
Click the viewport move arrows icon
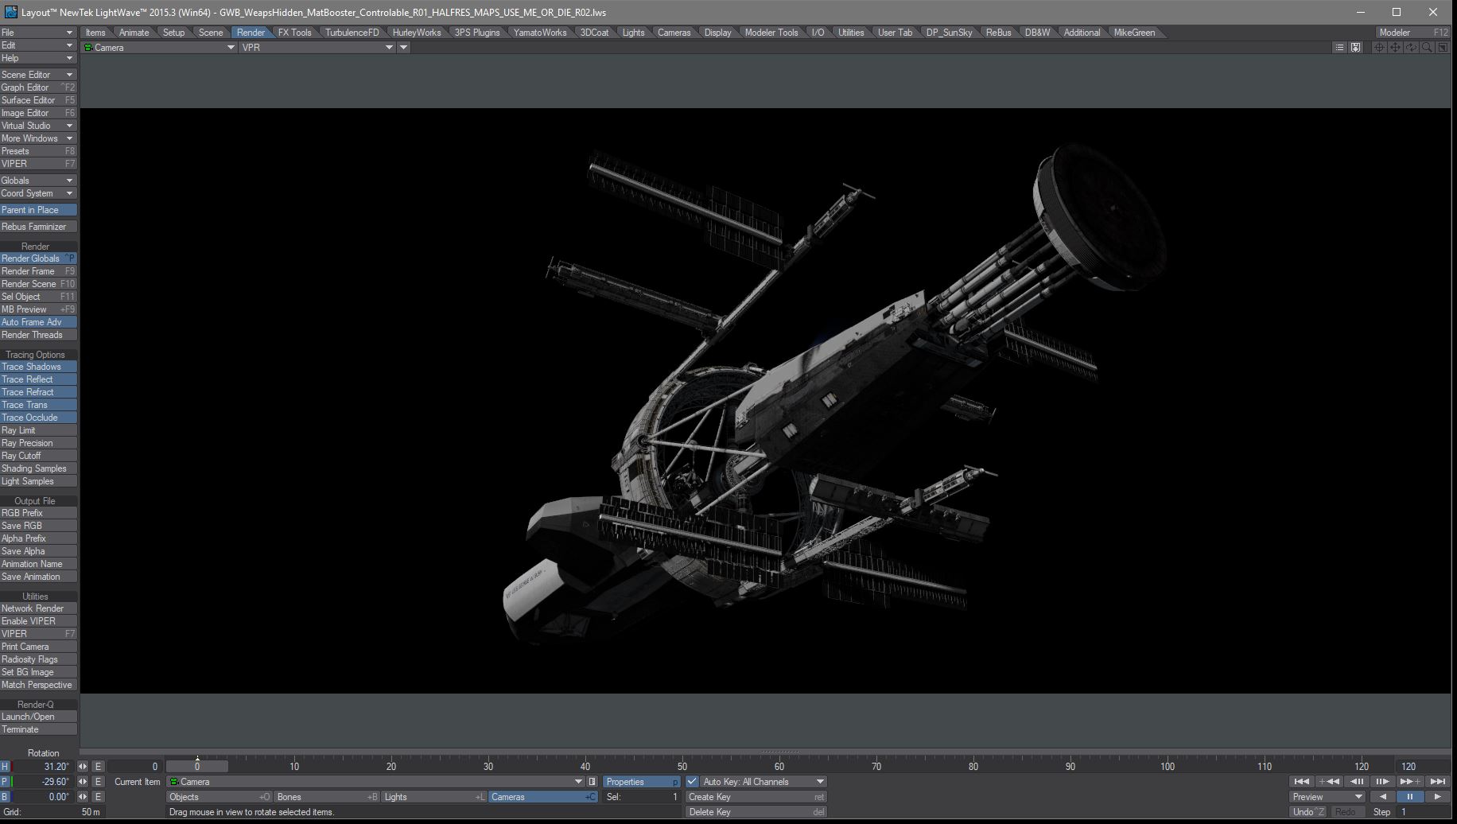click(1395, 48)
